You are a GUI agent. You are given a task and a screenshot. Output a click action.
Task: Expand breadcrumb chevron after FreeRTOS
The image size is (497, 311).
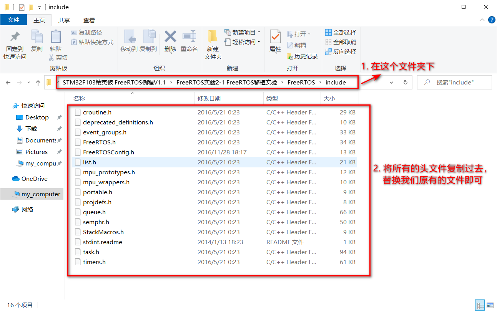pyautogui.click(x=320, y=83)
